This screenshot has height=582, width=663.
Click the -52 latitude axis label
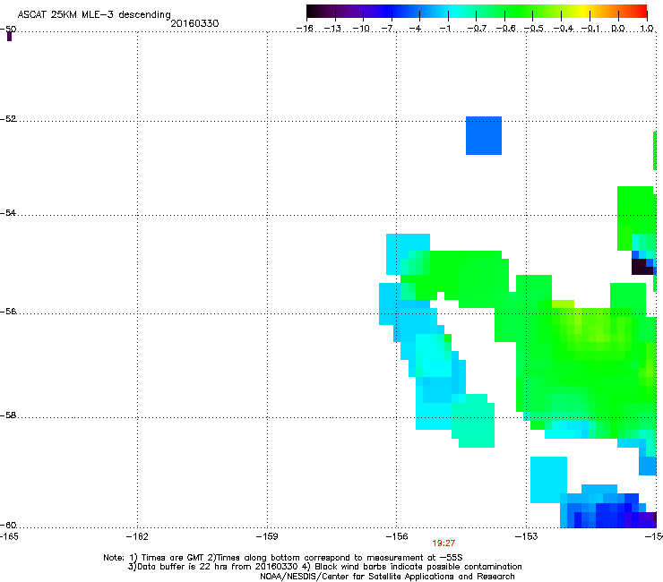[x=8, y=119]
